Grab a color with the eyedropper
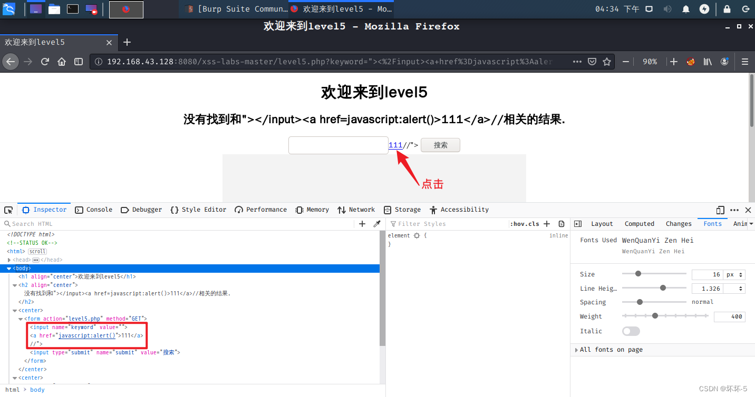 pyautogui.click(x=377, y=224)
